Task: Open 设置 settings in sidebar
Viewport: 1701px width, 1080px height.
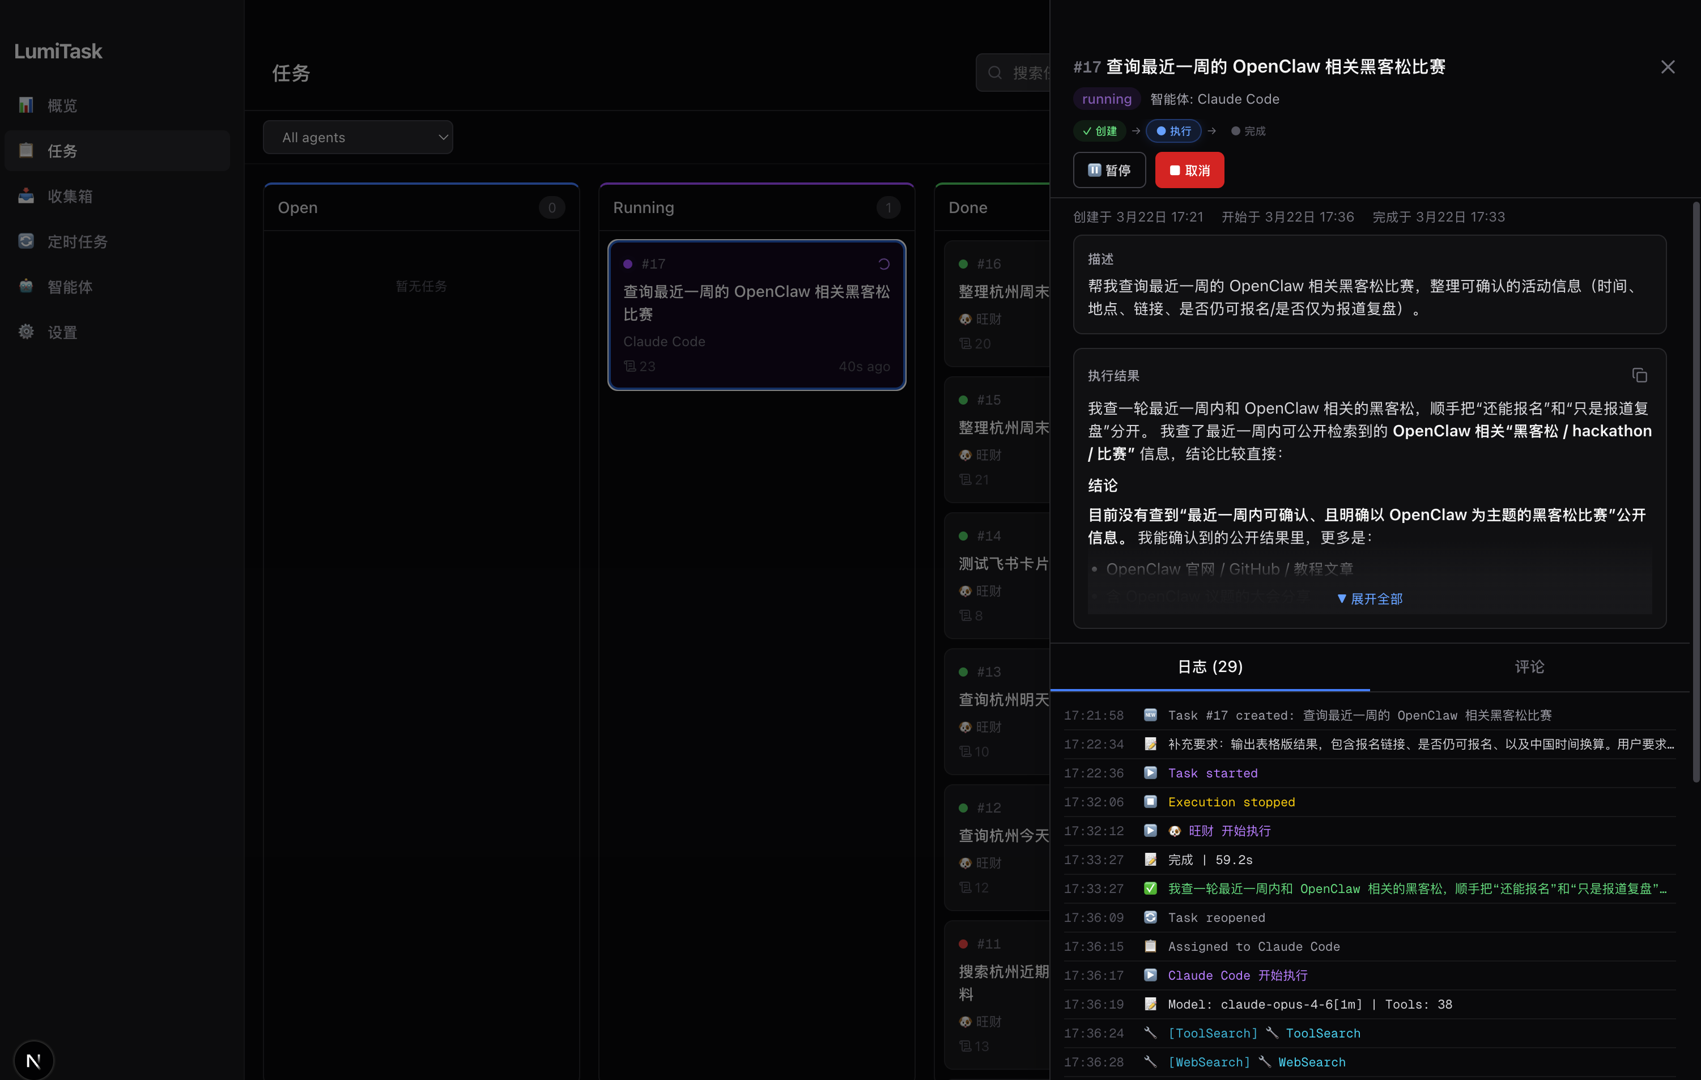Action: click(117, 332)
